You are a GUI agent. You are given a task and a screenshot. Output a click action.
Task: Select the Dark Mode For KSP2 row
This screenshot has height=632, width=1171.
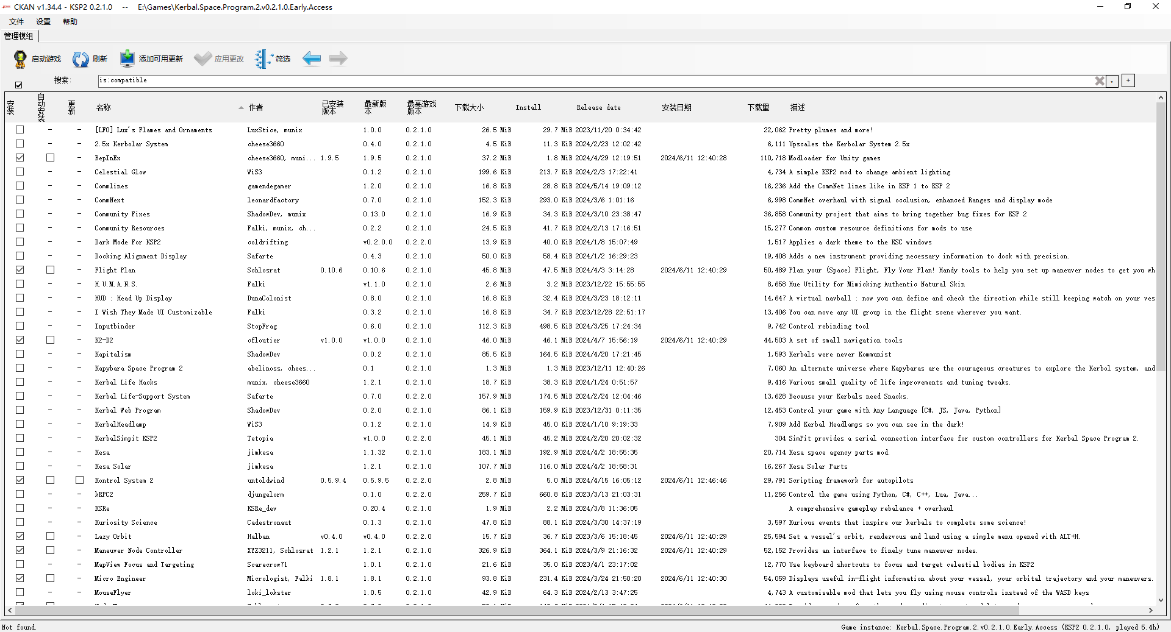581,242
